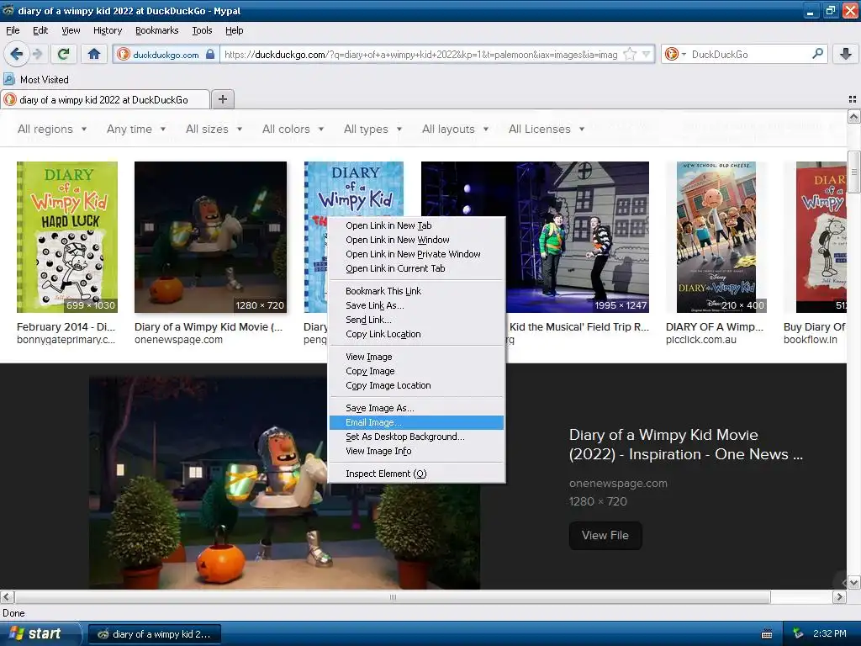Expand the All colors filter

coord(293,129)
